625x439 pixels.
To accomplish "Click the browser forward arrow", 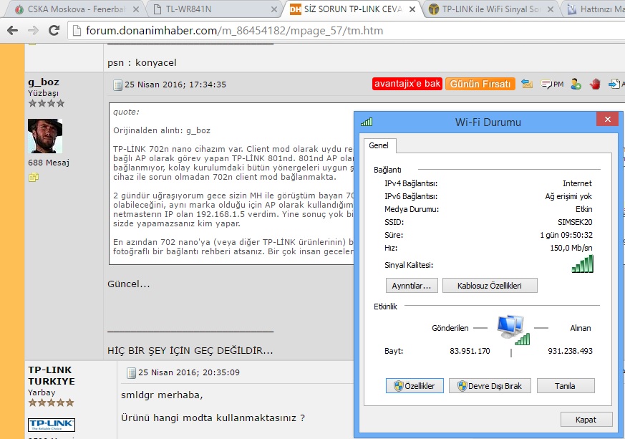I will pos(33,30).
